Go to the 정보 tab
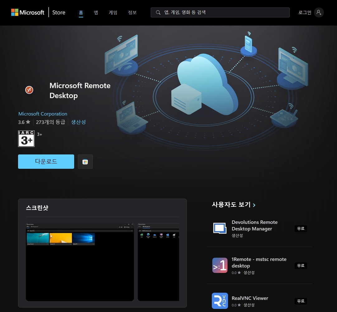This screenshot has height=312, width=337. coord(132,12)
